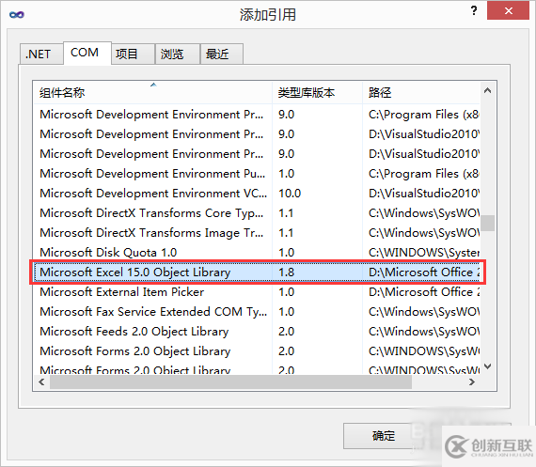Screen dimensions: 536x467
Task: Click the horizontal scrollbar left arrow
Action: coord(41,381)
